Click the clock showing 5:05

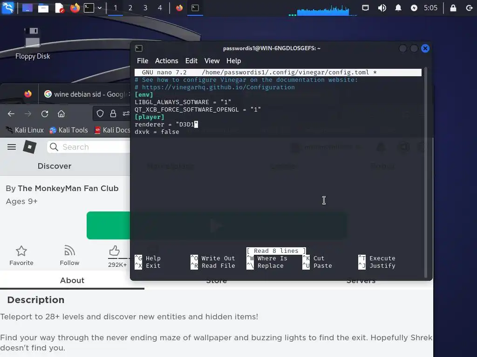pos(430,8)
